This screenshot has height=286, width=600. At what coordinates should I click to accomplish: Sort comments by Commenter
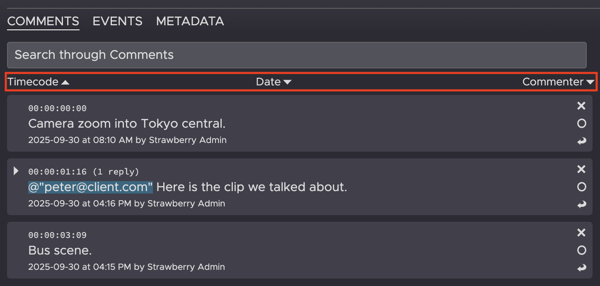click(x=558, y=82)
